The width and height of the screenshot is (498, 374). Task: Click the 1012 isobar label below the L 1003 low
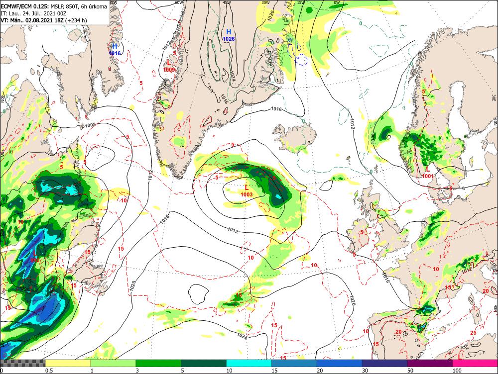point(233,230)
